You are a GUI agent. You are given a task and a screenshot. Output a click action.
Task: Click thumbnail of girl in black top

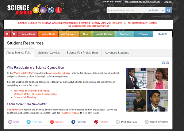(136, 101)
